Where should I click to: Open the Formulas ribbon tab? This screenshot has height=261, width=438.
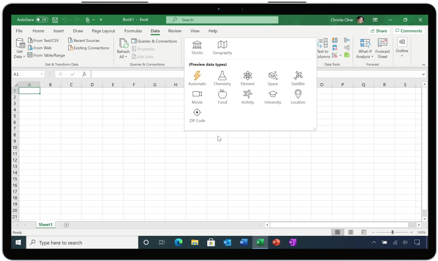pos(133,31)
